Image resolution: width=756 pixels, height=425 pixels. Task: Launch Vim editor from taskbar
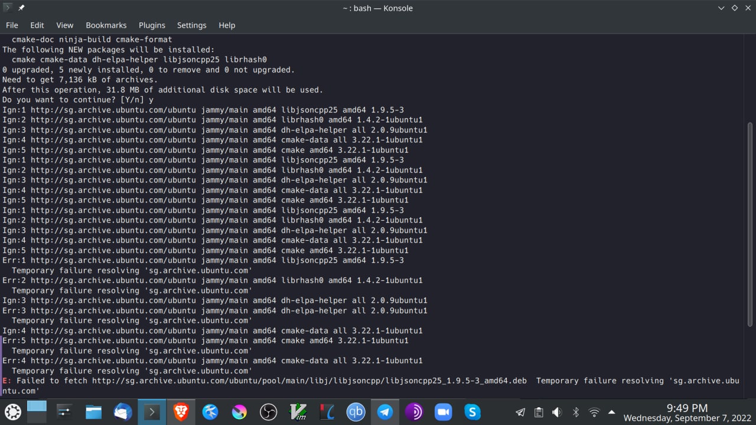coord(298,411)
